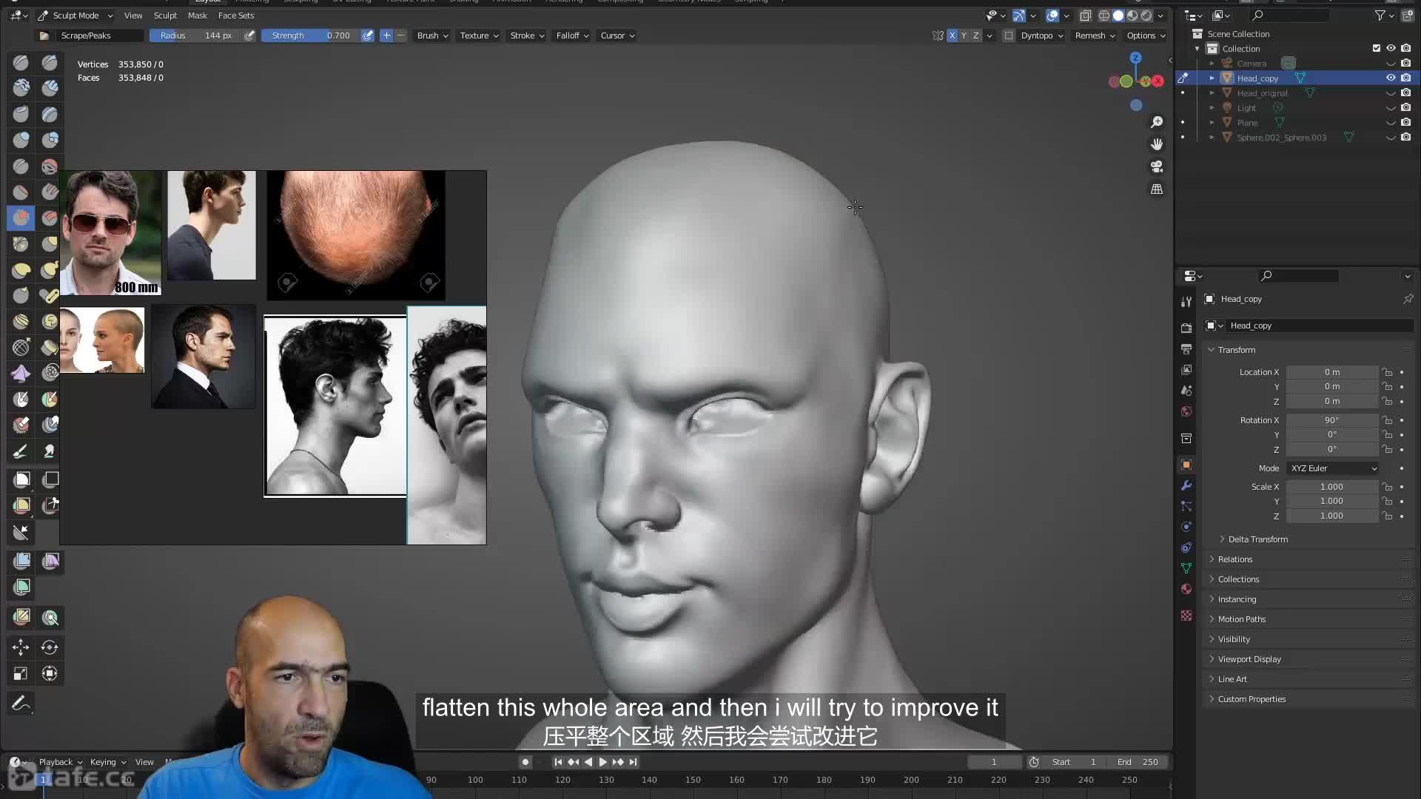Enable the Dyntopo checkbox
This screenshot has height=799, width=1421.
[1009, 36]
